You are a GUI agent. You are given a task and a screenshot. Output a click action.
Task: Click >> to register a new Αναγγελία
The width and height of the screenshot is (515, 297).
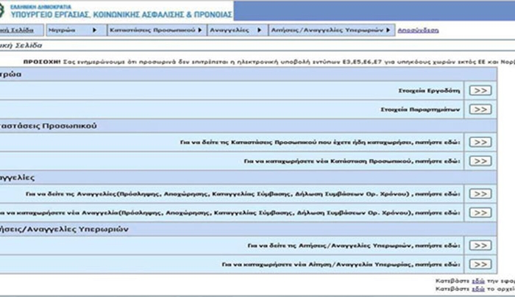pos(480,212)
